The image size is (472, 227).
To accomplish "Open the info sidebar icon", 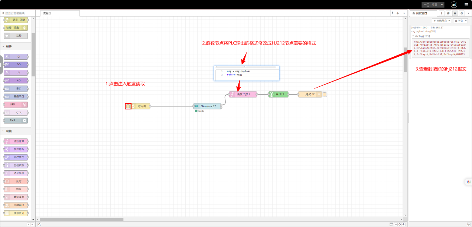I will (442, 13).
